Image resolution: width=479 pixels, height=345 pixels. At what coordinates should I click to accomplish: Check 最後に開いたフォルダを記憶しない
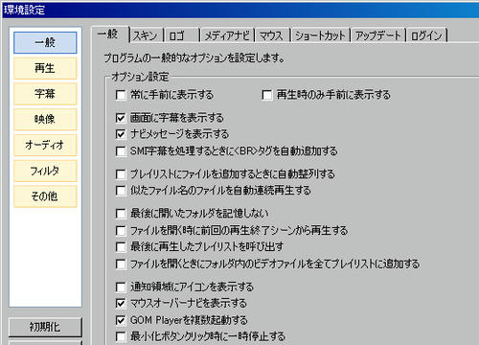121,214
